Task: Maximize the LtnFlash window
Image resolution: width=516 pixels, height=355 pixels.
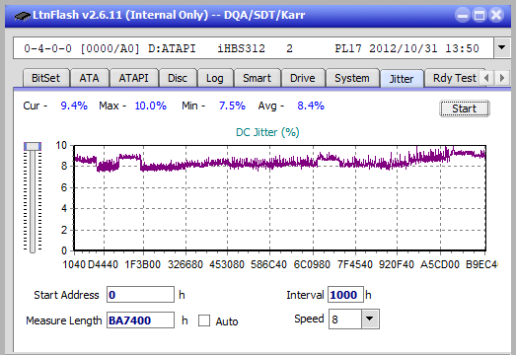Action: [479, 15]
